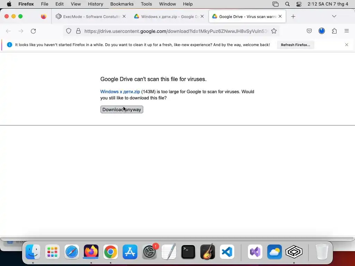Go back to previous page
Screen dimensions: 355x266
tap(8, 31)
